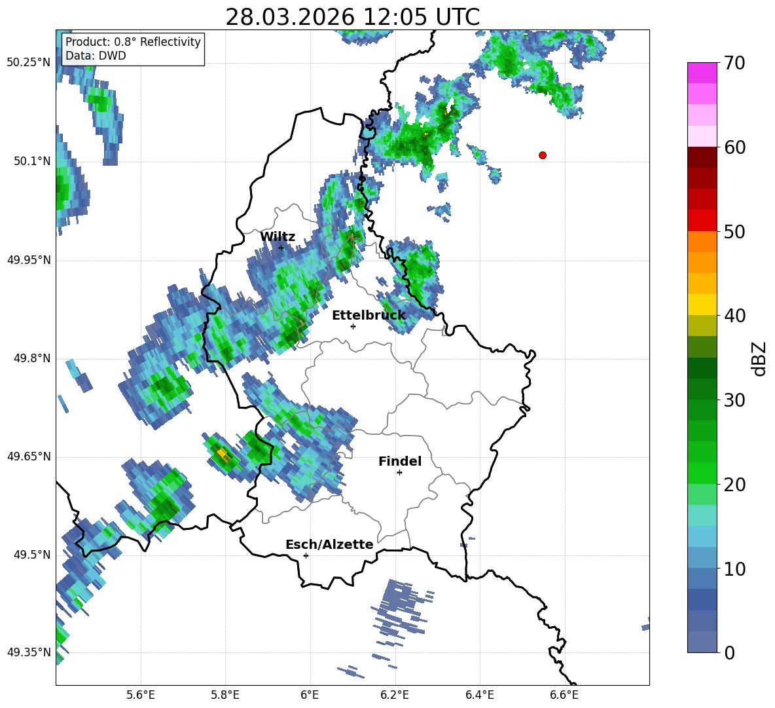
Task: Click the Ettelbruck station cross marker
Action: (x=353, y=326)
